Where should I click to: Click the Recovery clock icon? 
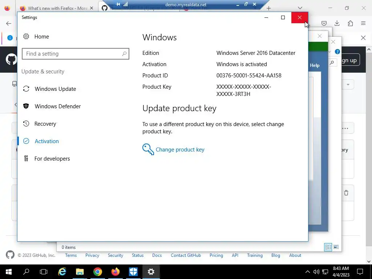point(26,124)
